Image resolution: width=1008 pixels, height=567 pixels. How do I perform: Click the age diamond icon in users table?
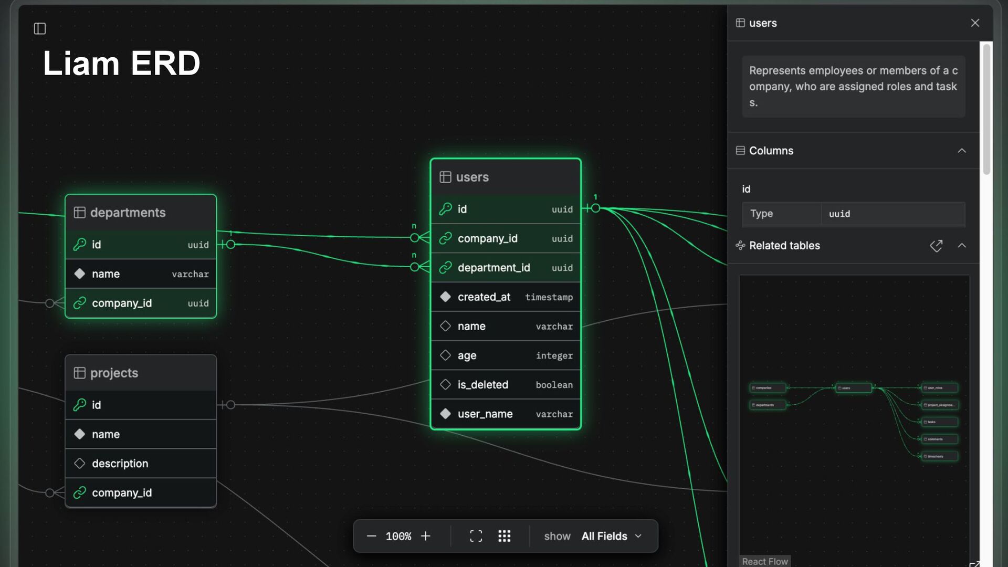pyautogui.click(x=446, y=355)
